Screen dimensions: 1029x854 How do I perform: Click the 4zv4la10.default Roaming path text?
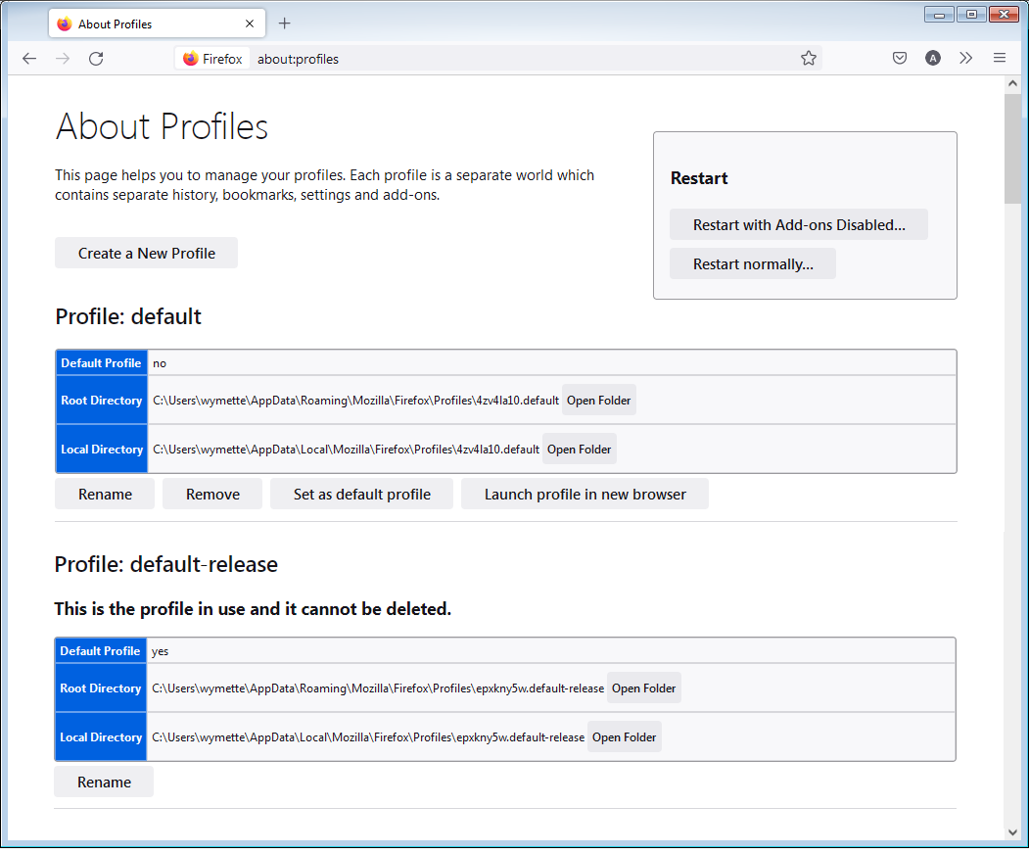click(355, 402)
